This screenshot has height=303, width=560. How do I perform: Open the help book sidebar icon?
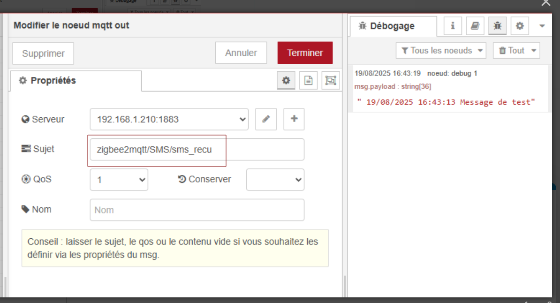[x=475, y=26]
